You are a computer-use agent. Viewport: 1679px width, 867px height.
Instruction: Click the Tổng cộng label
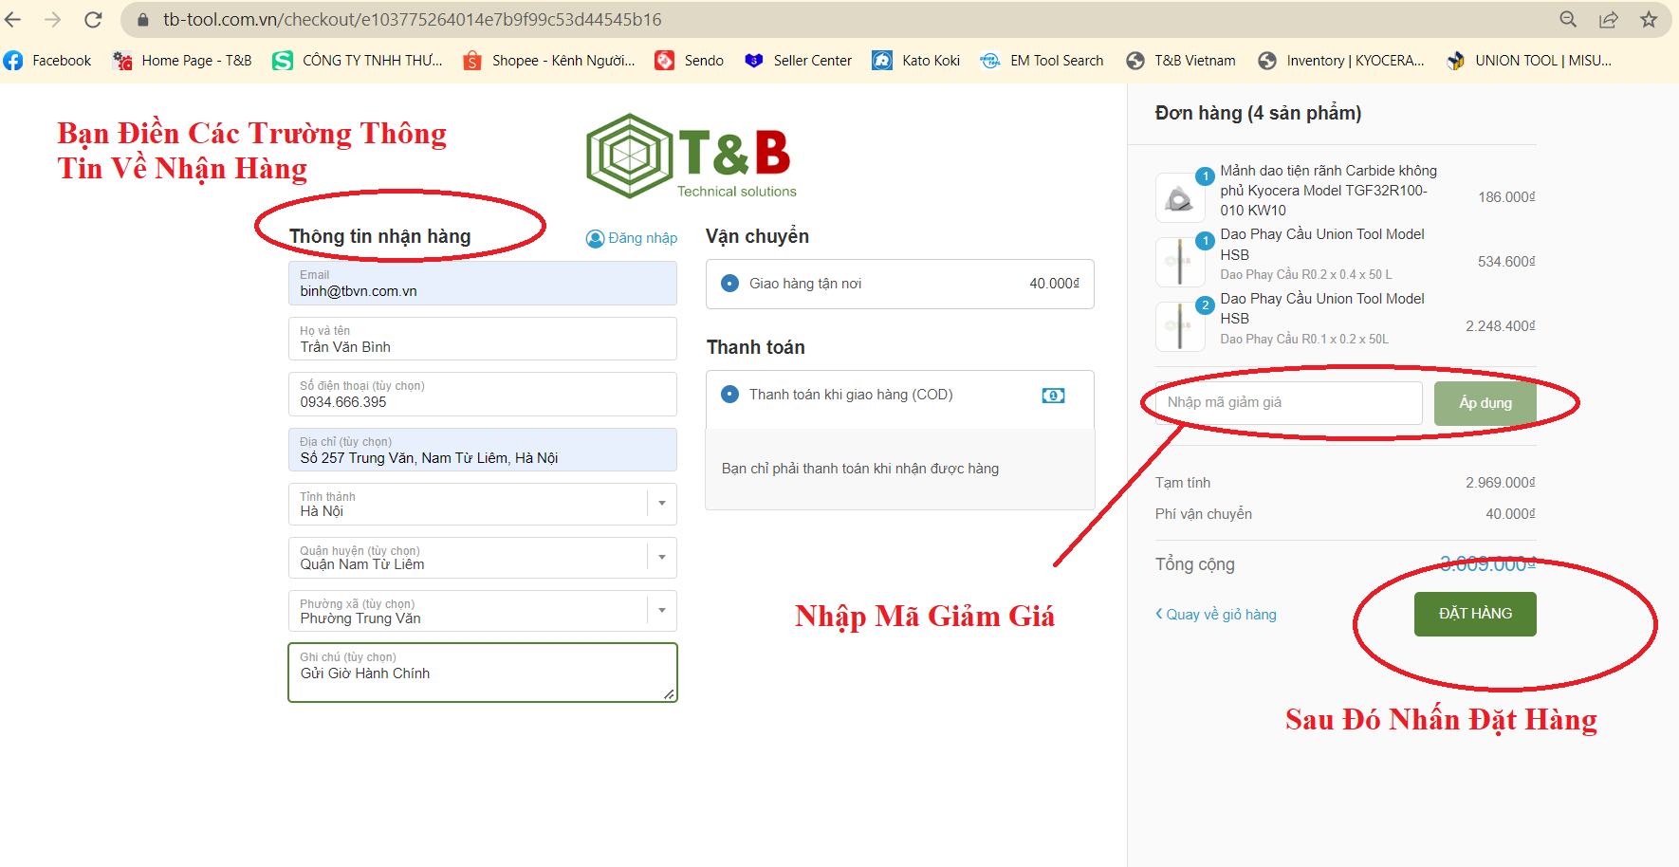tap(1195, 564)
